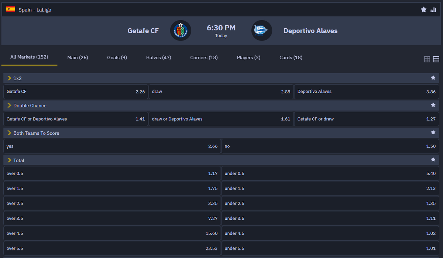Viewport: 443px width, 258px height.
Task: Favorite this match using the header star
Action: pos(424,10)
